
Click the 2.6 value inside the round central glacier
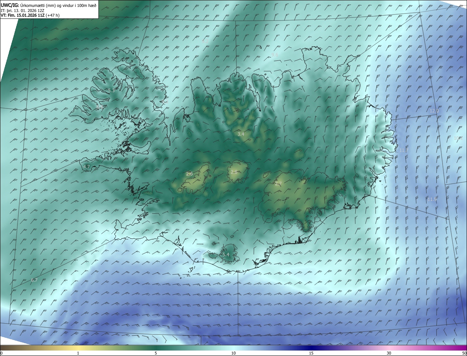tap(234, 172)
